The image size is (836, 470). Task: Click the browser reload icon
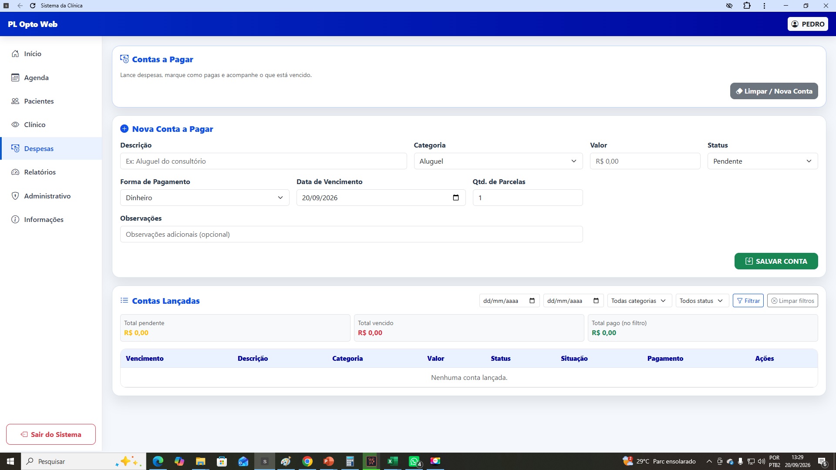pyautogui.click(x=33, y=6)
